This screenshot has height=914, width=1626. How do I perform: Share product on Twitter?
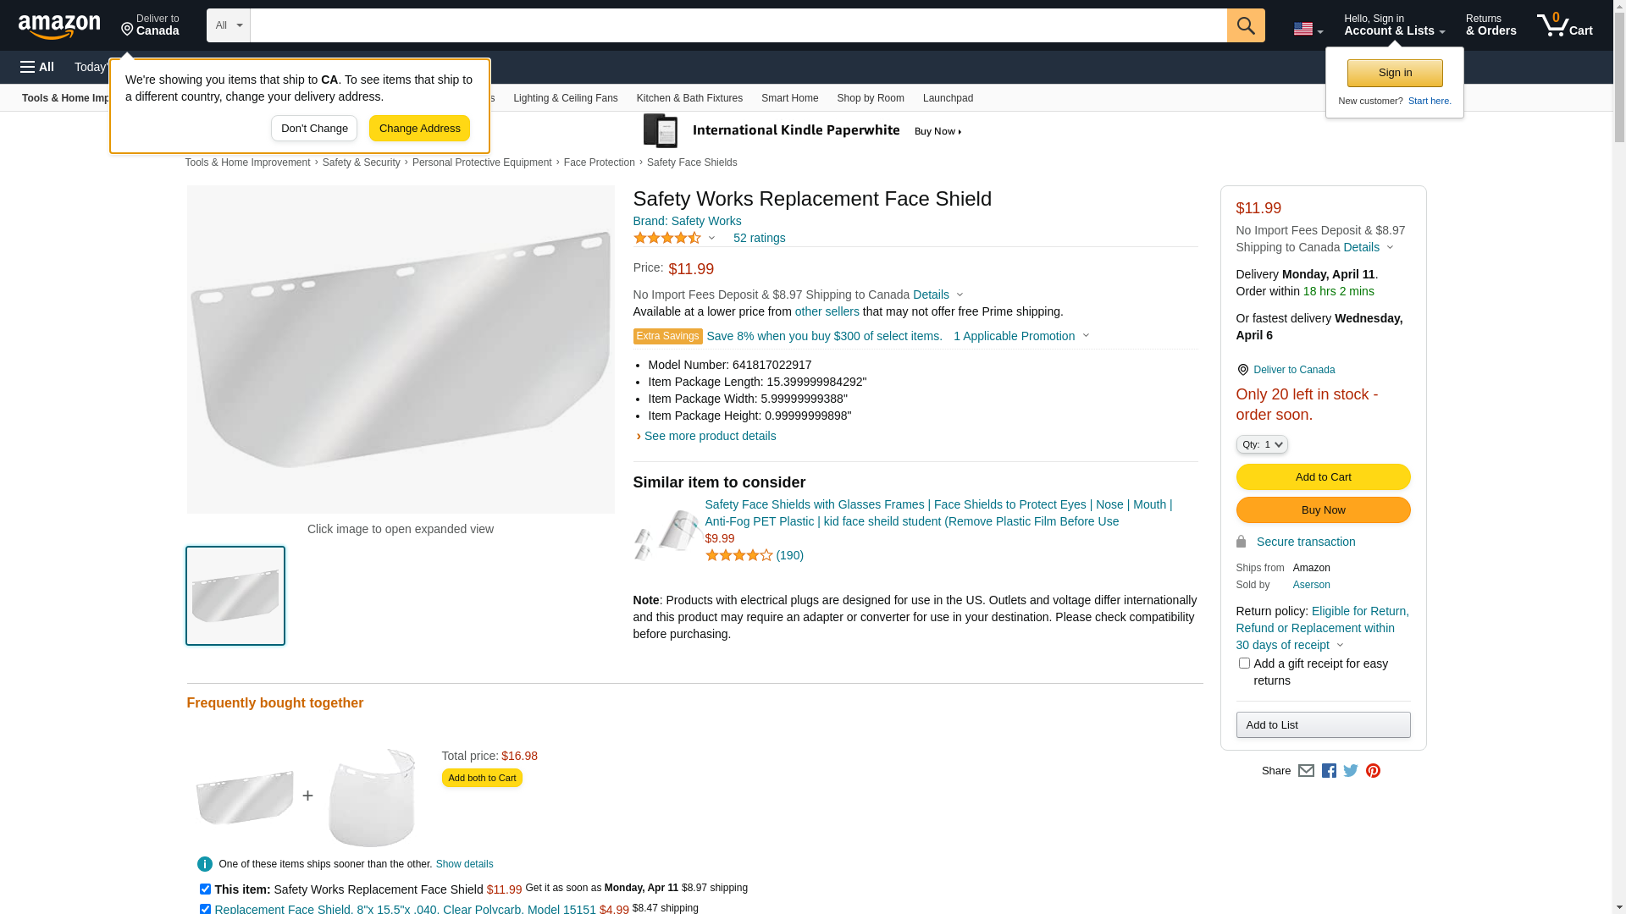(1351, 771)
